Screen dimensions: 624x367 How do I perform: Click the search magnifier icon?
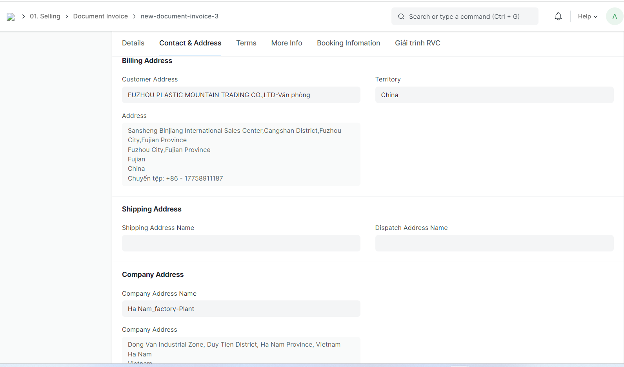pos(401,16)
